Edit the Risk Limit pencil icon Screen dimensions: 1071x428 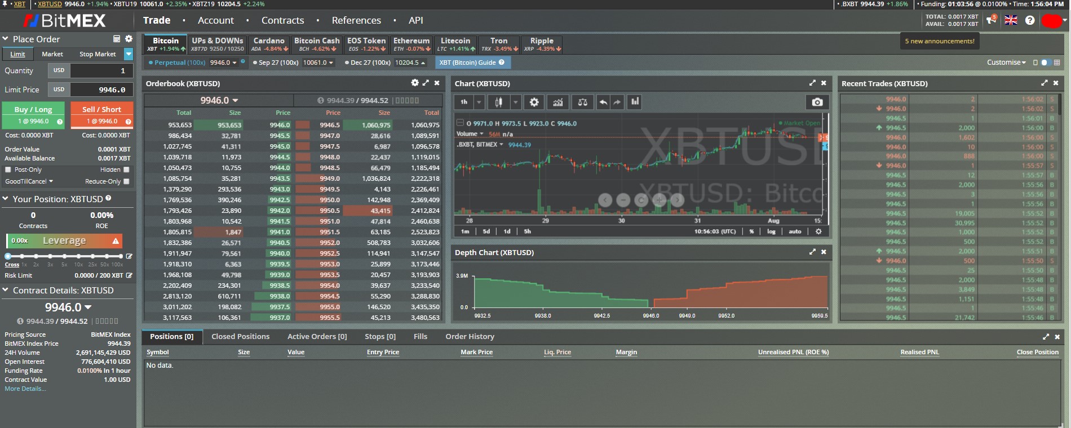pyautogui.click(x=129, y=275)
